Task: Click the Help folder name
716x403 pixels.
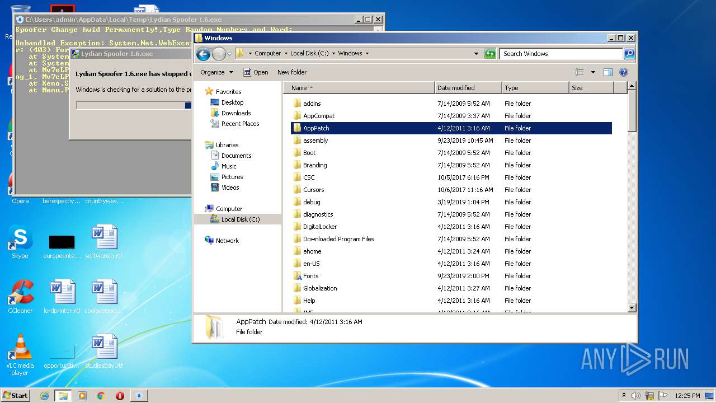Action: (309, 301)
